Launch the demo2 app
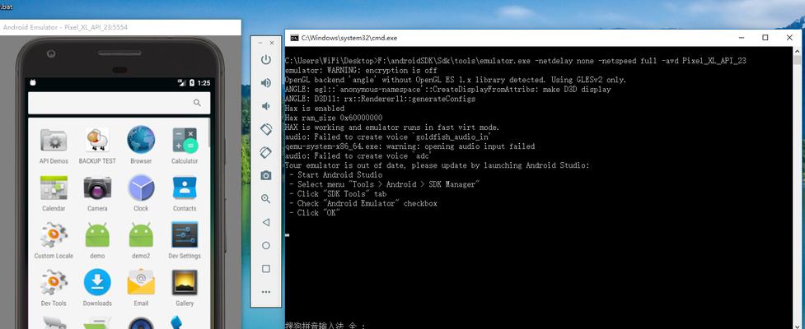The image size is (805, 329). [141, 240]
